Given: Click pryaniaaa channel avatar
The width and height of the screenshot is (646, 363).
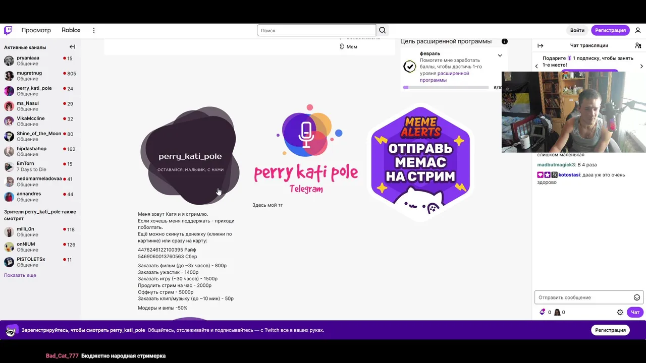Looking at the screenshot, I should [9, 61].
